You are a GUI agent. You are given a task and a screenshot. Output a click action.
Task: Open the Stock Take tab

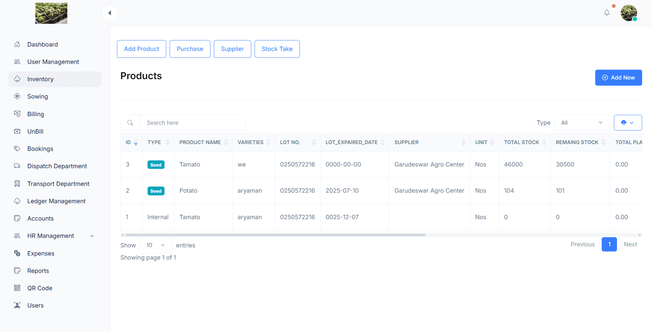tap(277, 49)
